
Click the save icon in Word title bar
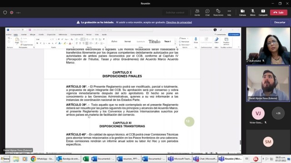pyautogui.click(x=30, y=30)
